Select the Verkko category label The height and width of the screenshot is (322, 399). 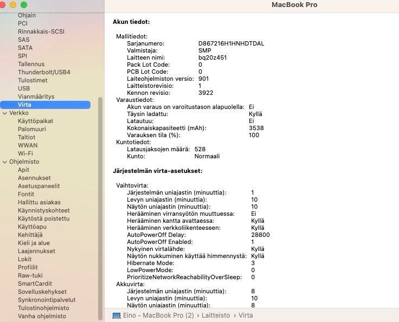pyautogui.click(x=19, y=113)
